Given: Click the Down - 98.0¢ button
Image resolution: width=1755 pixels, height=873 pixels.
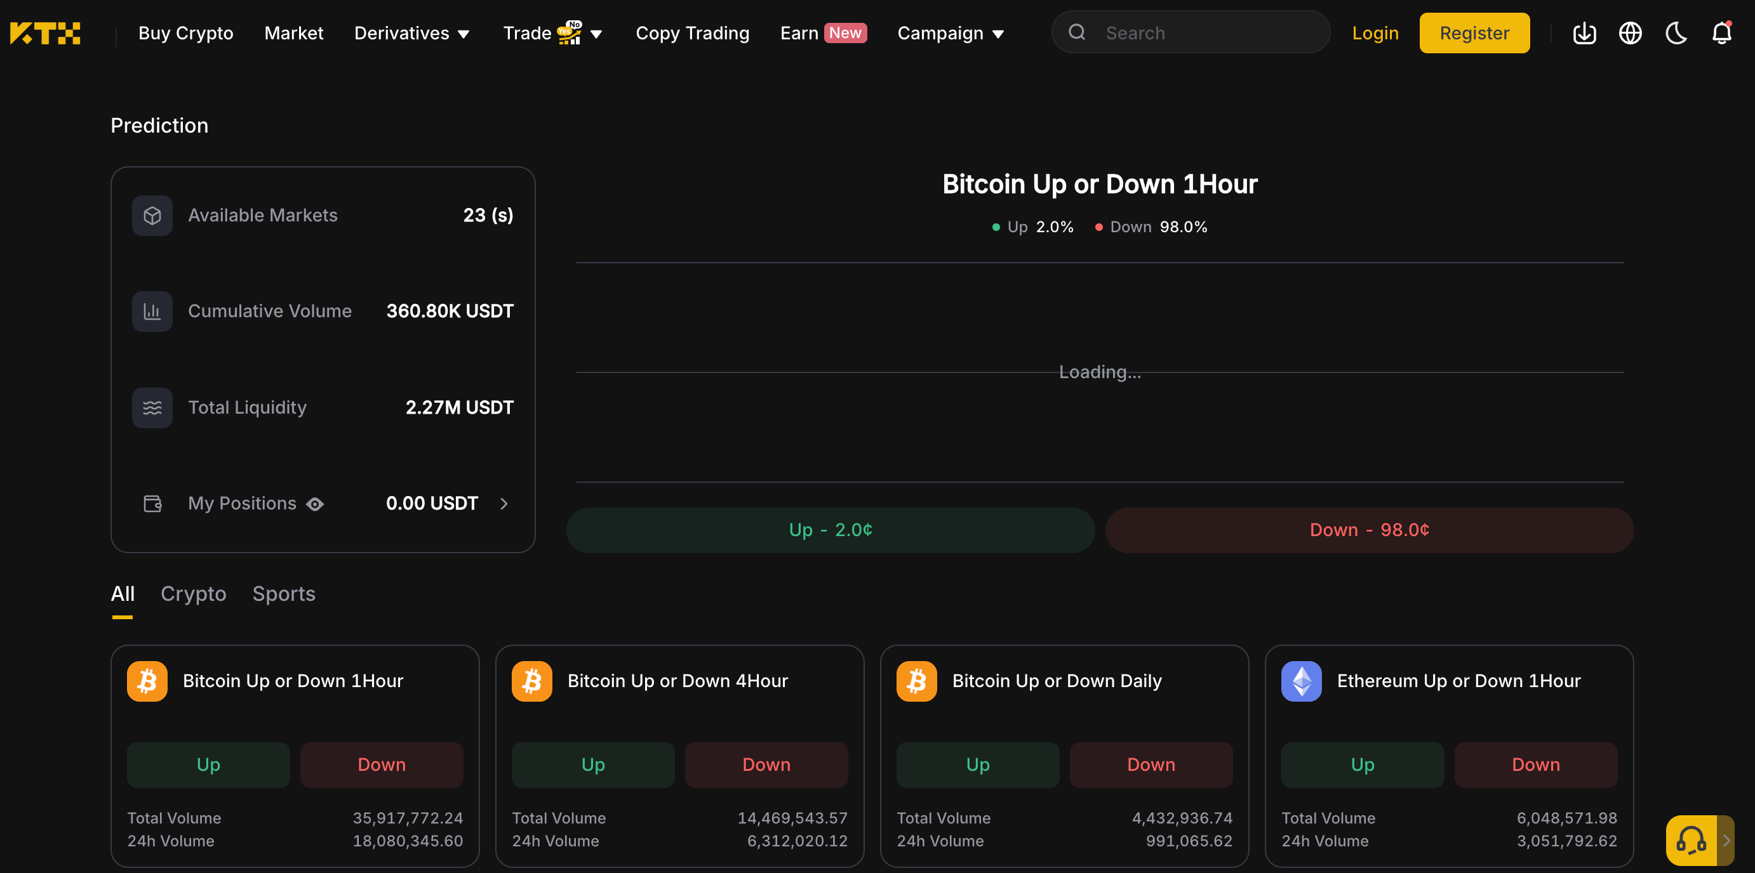Looking at the screenshot, I should (1370, 530).
